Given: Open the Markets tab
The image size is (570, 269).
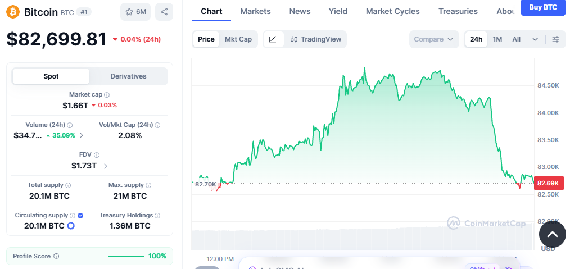Looking at the screenshot, I should [255, 11].
